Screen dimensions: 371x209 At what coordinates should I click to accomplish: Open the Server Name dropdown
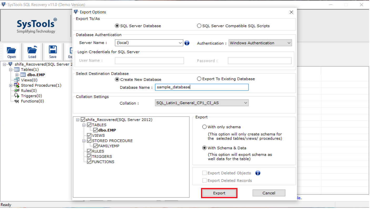pyautogui.click(x=180, y=43)
